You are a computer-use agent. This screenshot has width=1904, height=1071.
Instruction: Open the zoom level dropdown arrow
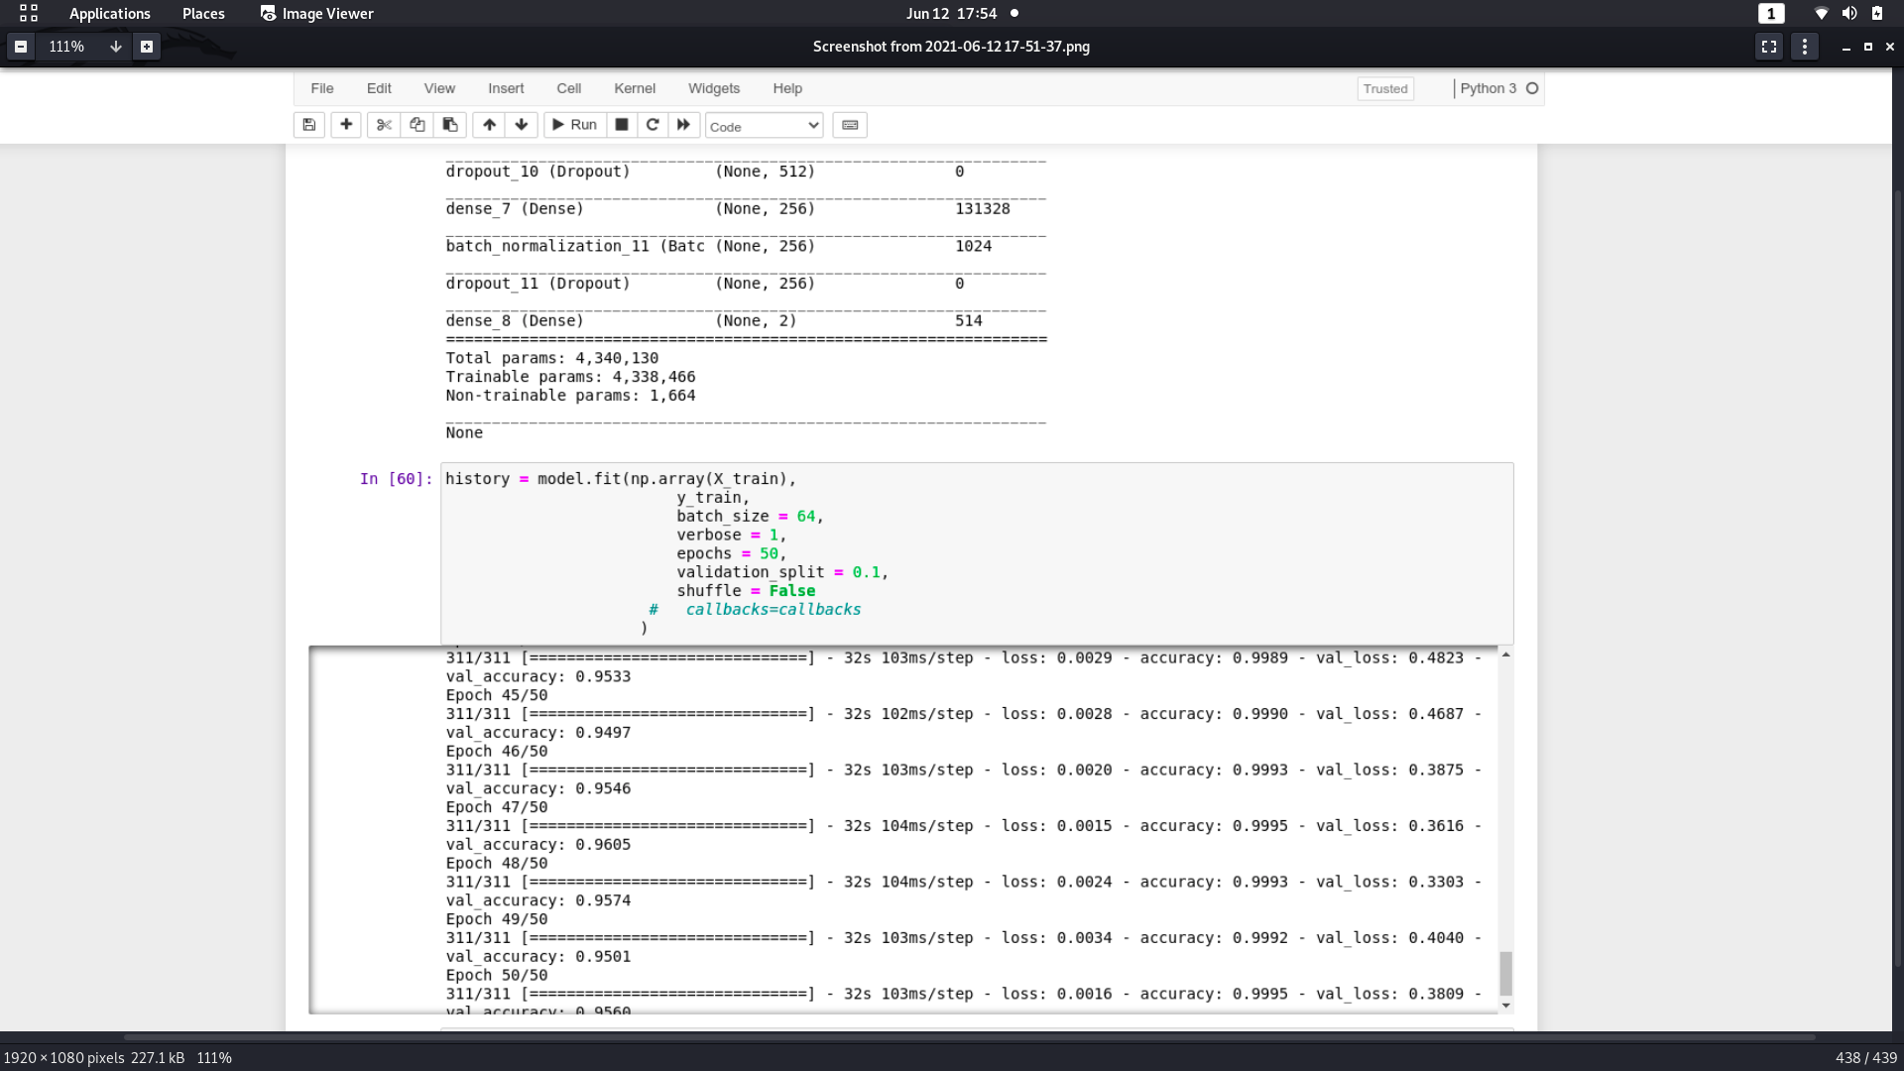tap(115, 46)
